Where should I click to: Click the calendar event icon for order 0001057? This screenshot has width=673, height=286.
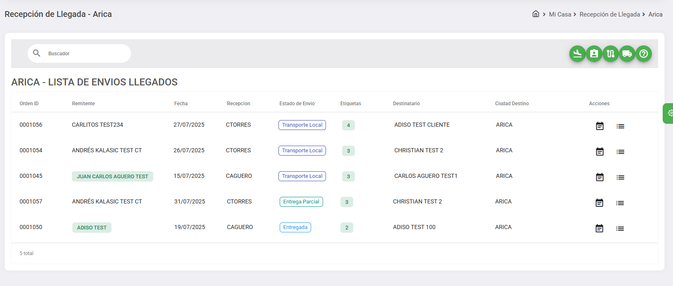pos(599,203)
